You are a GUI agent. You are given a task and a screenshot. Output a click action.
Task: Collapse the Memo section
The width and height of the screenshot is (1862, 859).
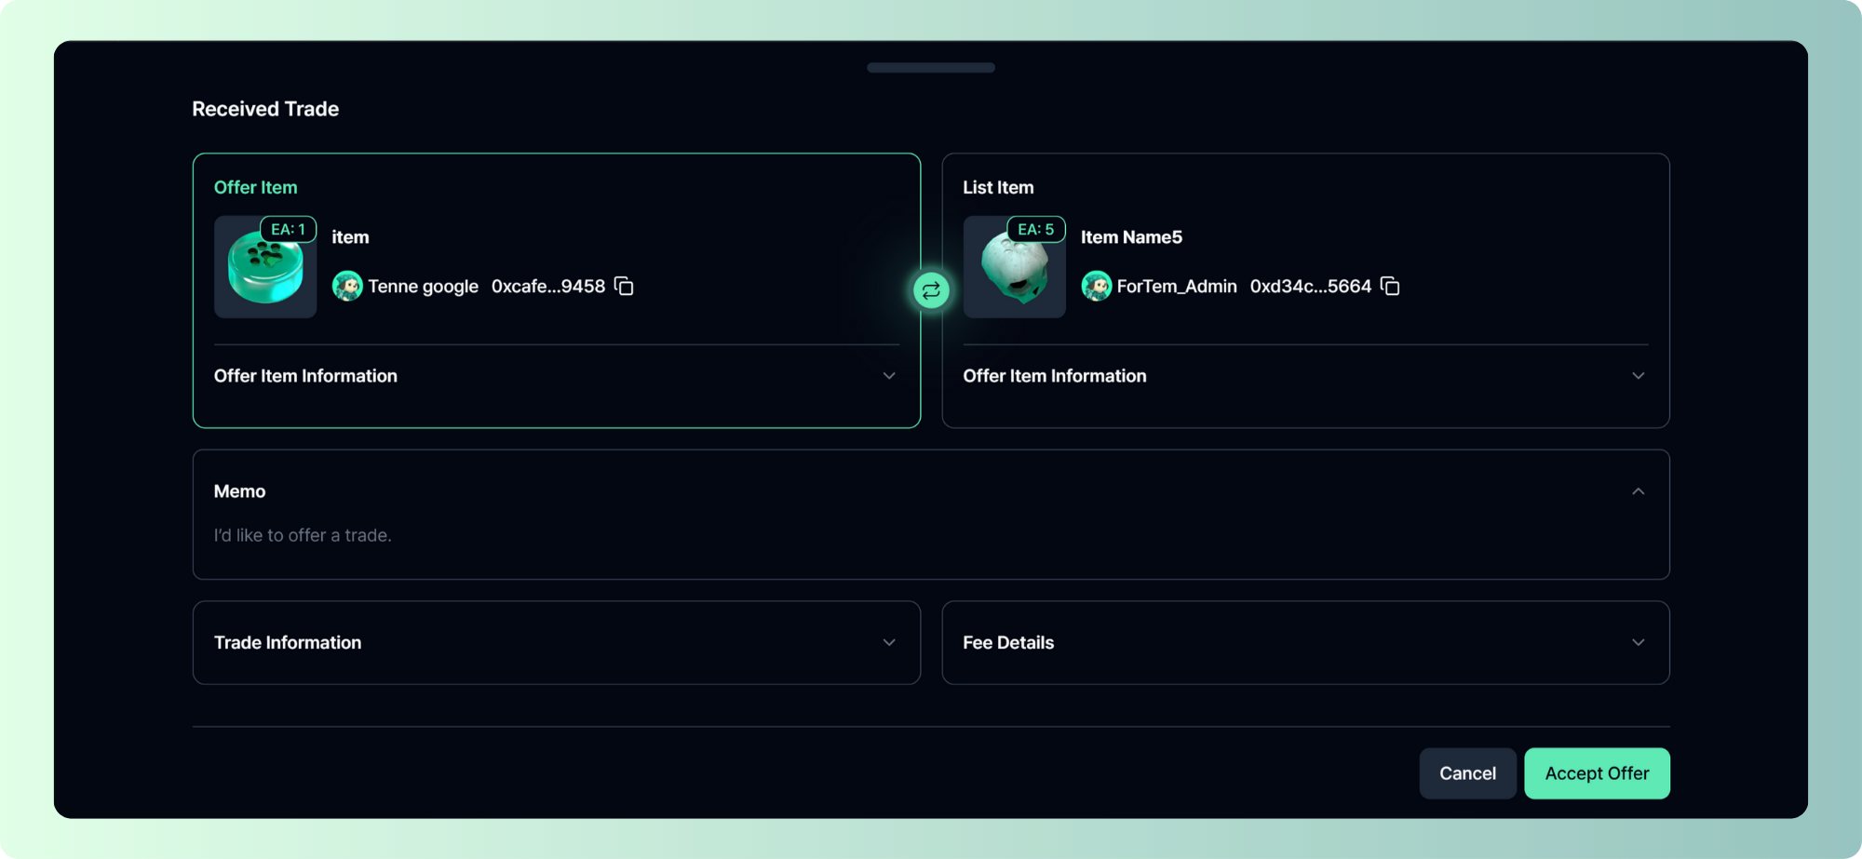point(1638,491)
